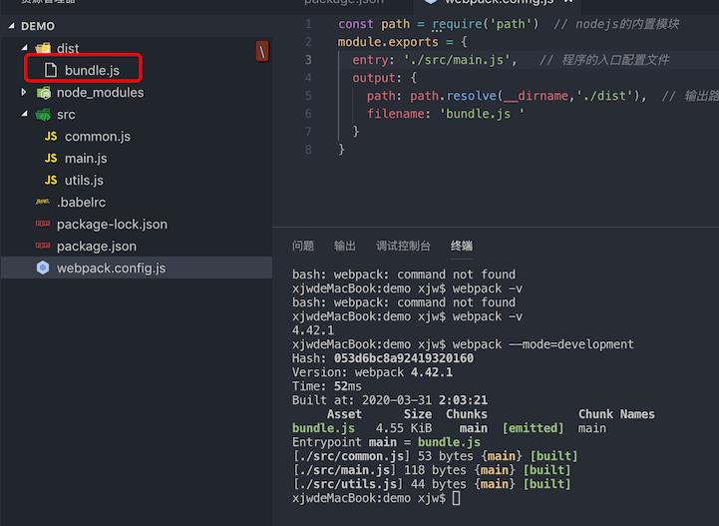Open package.json in the explorer tree
The width and height of the screenshot is (719, 526).
(97, 246)
